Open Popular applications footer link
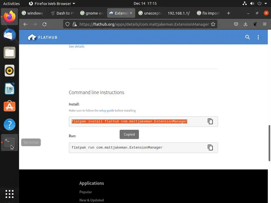Screen dimensions: 271x203 (85, 192)
